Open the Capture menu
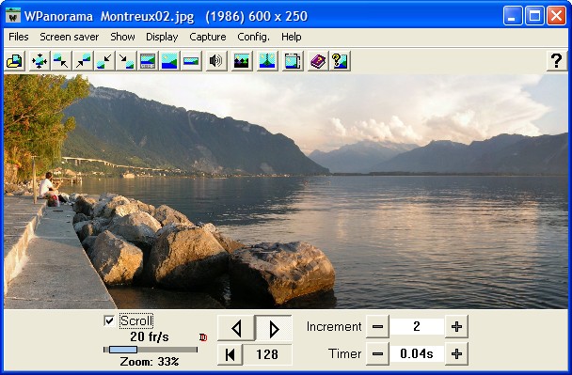Viewport: 572px width, 375px height. [208, 37]
